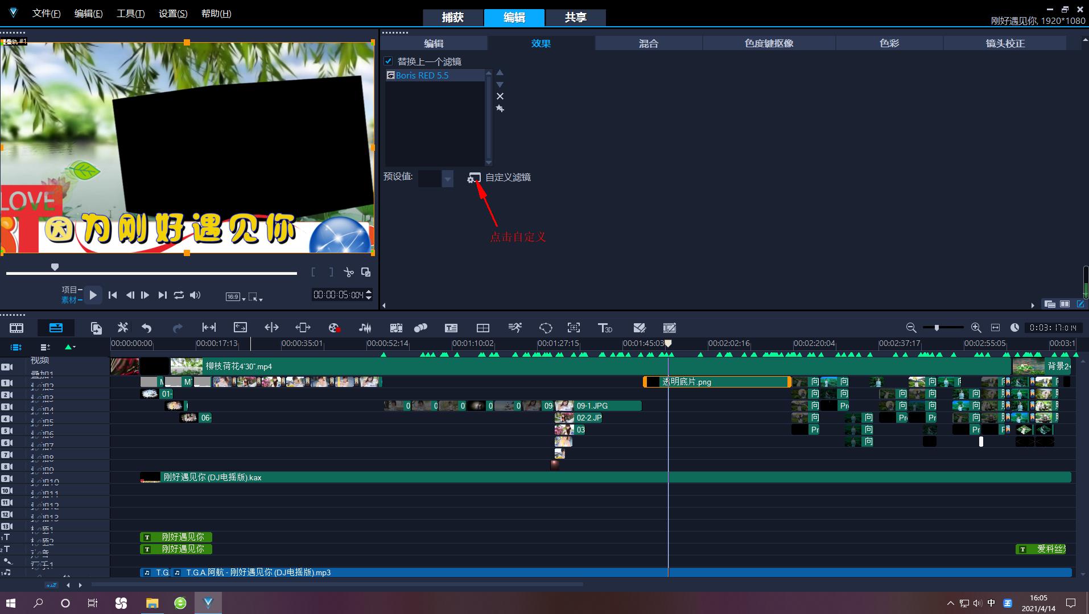Image resolution: width=1089 pixels, height=614 pixels.
Task: Open the 镜头校正 tab
Action: [x=1005, y=43]
